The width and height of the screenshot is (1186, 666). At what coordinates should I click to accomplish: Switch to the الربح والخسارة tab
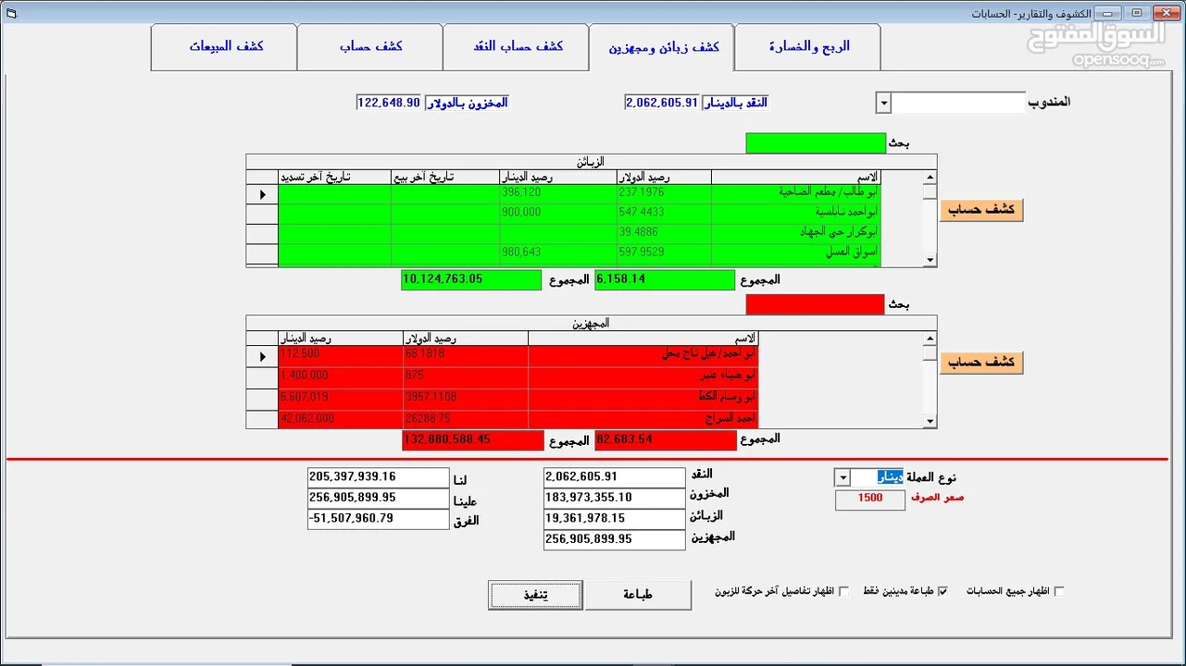click(x=807, y=47)
